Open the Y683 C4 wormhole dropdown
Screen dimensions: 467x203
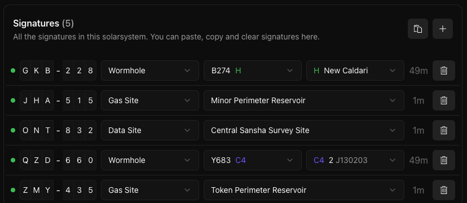pyautogui.click(x=253, y=160)
